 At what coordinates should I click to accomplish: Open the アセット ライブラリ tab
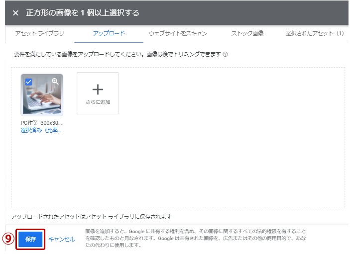coord(39,33)
